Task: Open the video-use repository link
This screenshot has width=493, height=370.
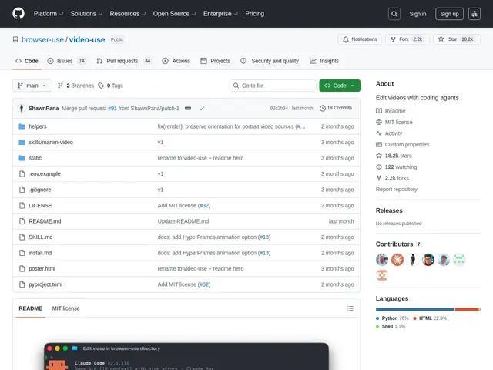Action: click(87, 39)
